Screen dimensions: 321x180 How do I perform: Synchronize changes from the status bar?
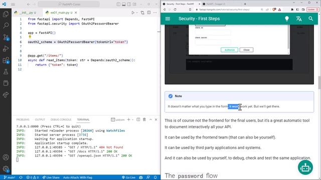click(21, 177)
